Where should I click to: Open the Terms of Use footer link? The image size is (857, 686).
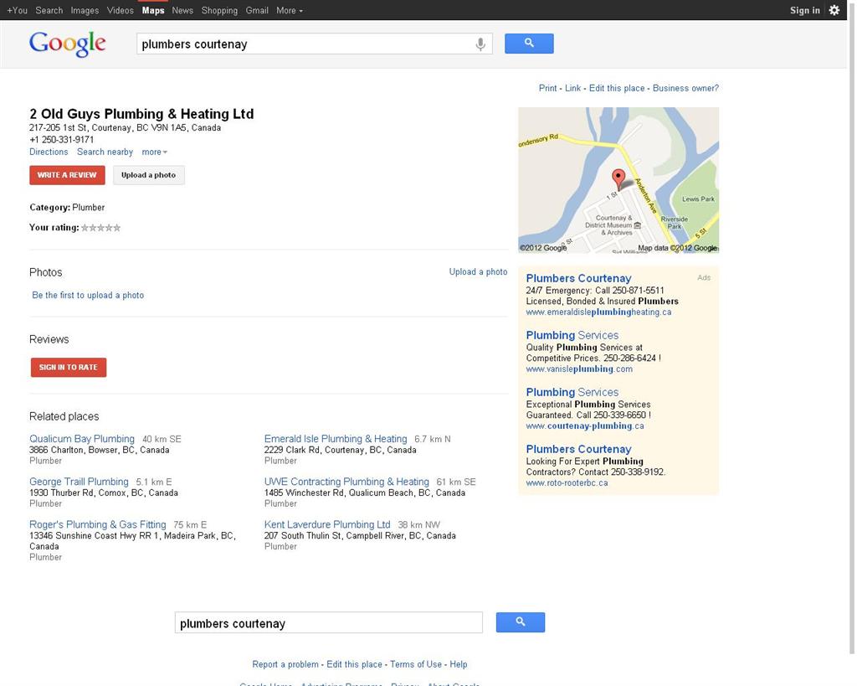click(x=416, y=664)
